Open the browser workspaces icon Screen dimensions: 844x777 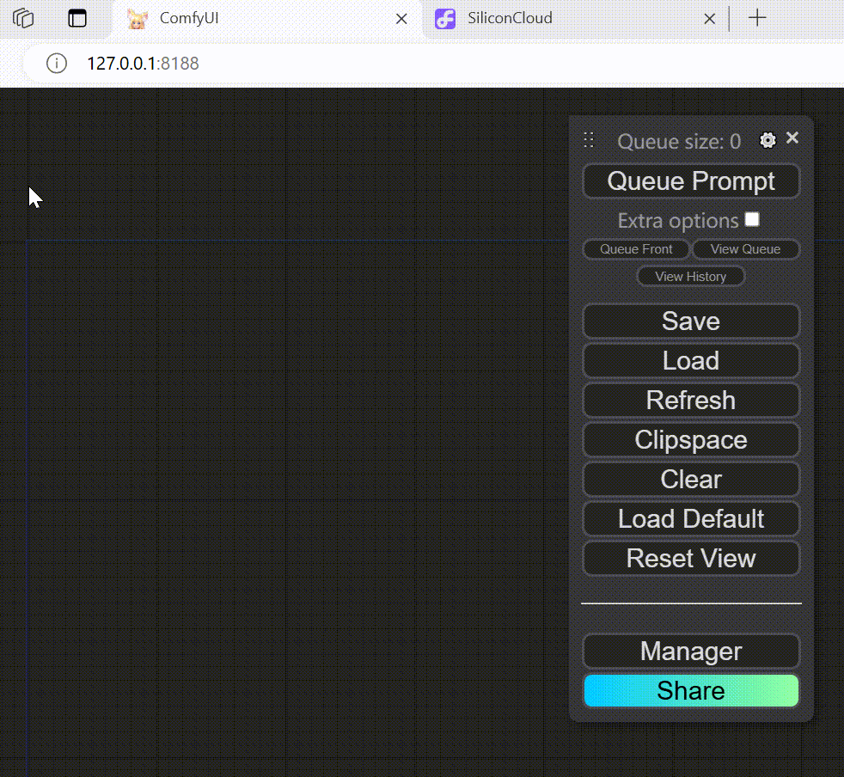coord(23,18)
